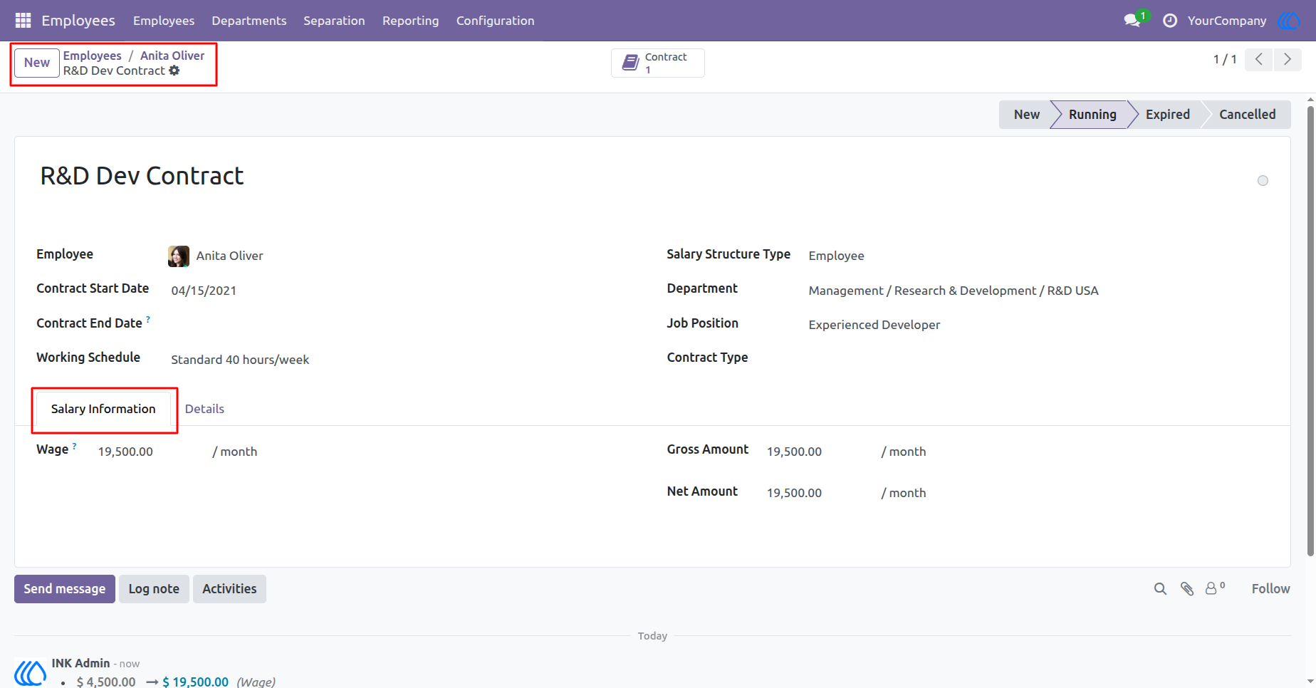Click the Contract book smart button
Viewport: 1316px width, 688px height.
tap(658, 63)
